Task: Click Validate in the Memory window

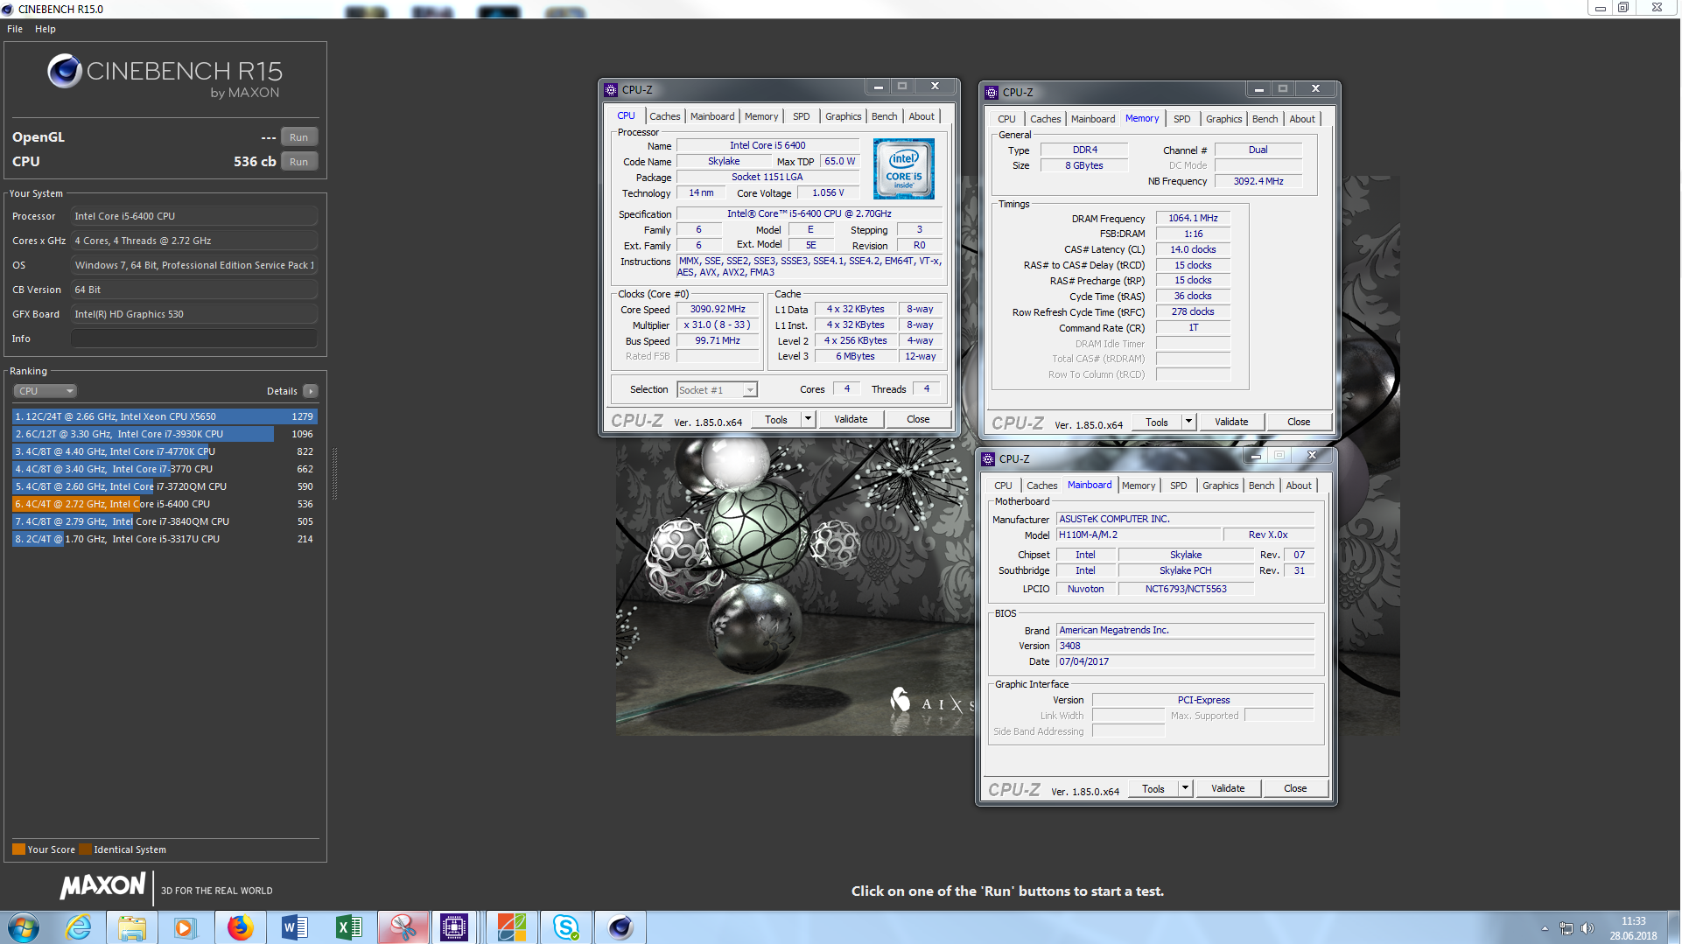Action: 1231,423
